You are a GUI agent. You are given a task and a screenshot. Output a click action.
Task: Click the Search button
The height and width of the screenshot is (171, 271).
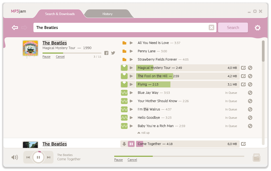click(233, 28)
